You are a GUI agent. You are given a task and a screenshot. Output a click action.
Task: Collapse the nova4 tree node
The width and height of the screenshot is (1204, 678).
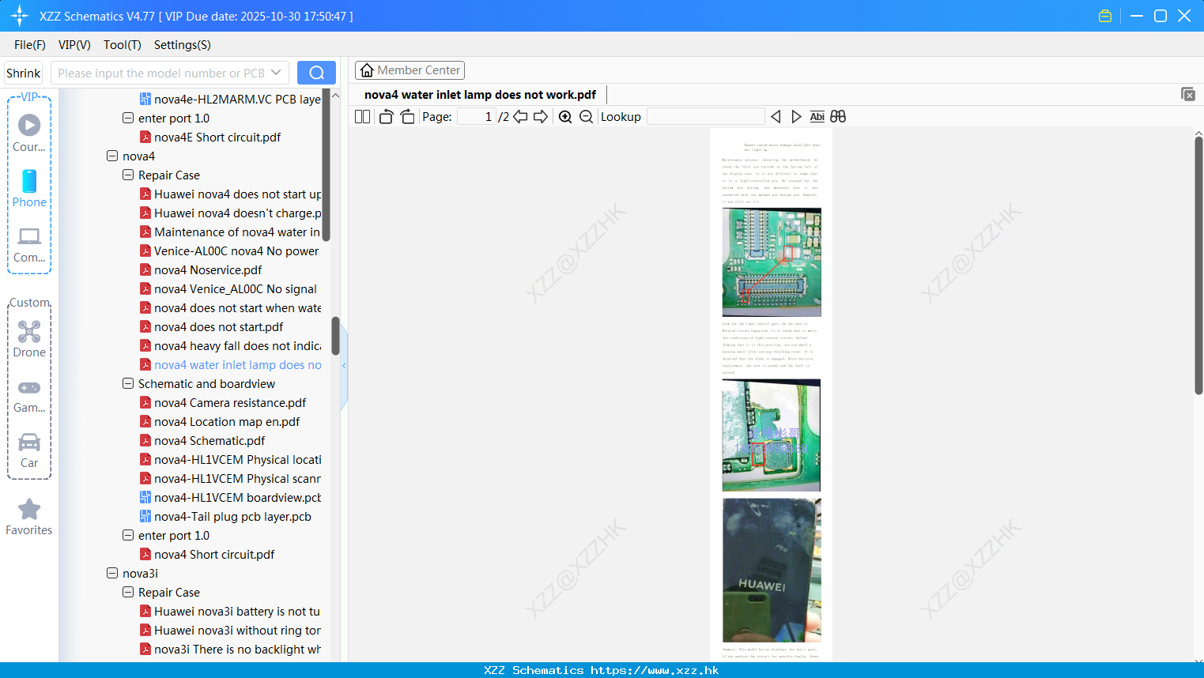[x=112, y=156]
